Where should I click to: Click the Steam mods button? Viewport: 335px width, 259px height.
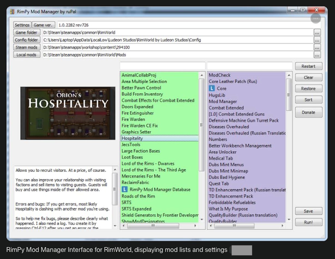click(x=27, y=47)
